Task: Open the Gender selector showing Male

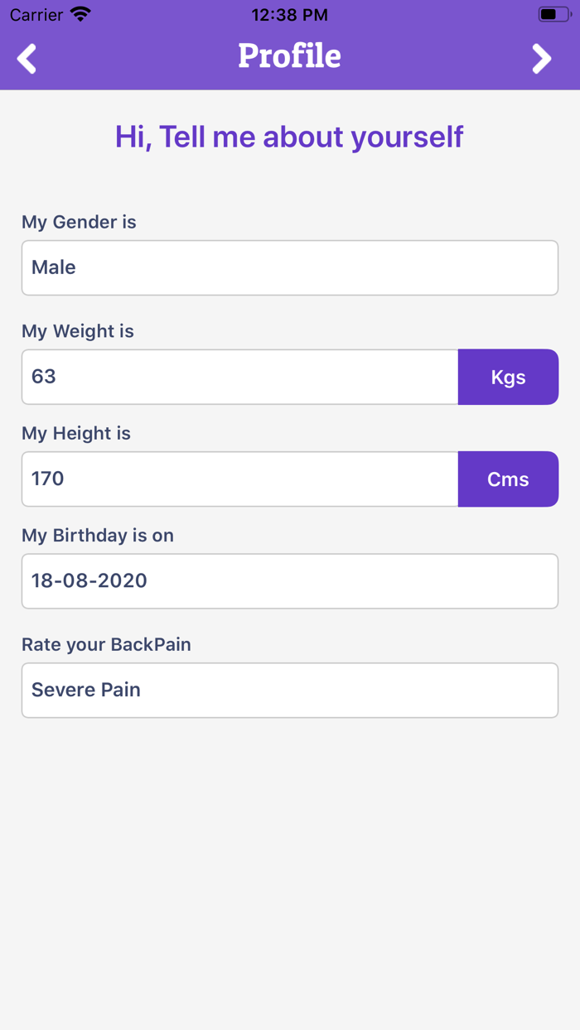Action: pyautogui.click(x=289, y=267)
